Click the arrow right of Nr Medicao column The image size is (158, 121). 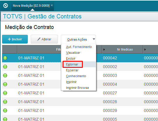click(x=145, y=49)
